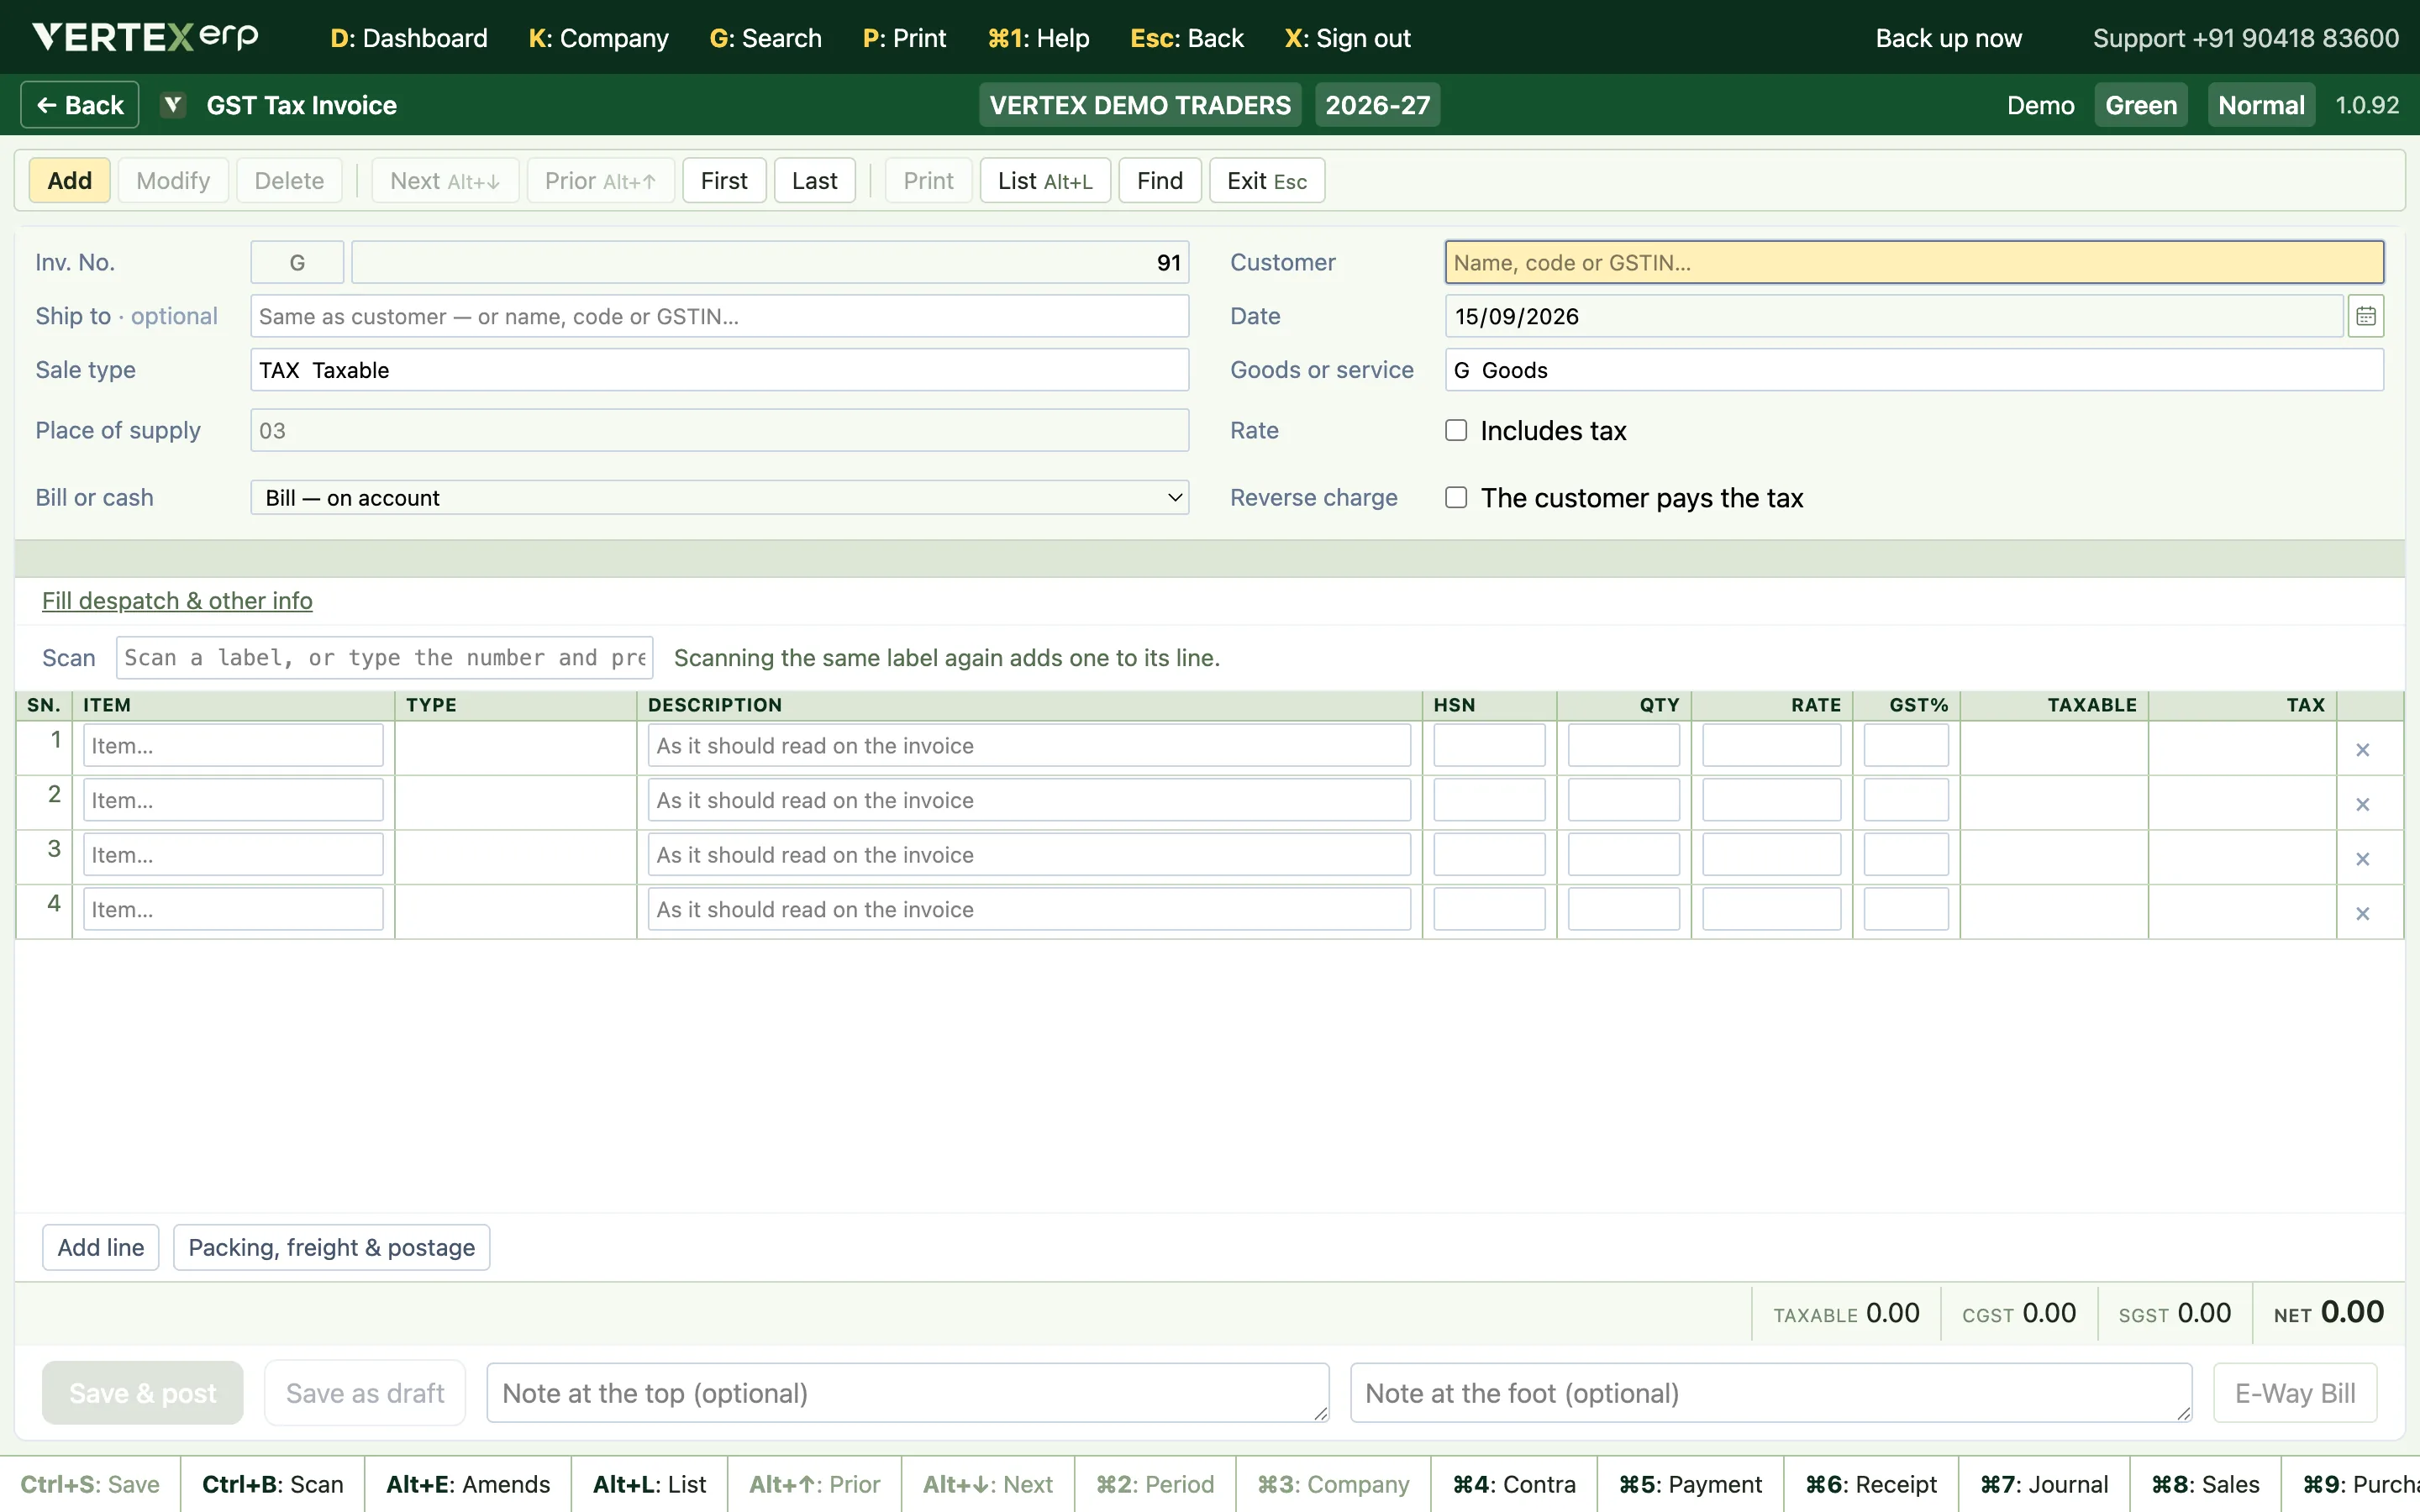Click the Ship to input field
The width and height of the screenshot is (2420, 1512).
click(719, 316)
